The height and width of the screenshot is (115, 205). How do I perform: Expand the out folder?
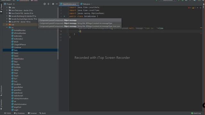tap(7, 25)
